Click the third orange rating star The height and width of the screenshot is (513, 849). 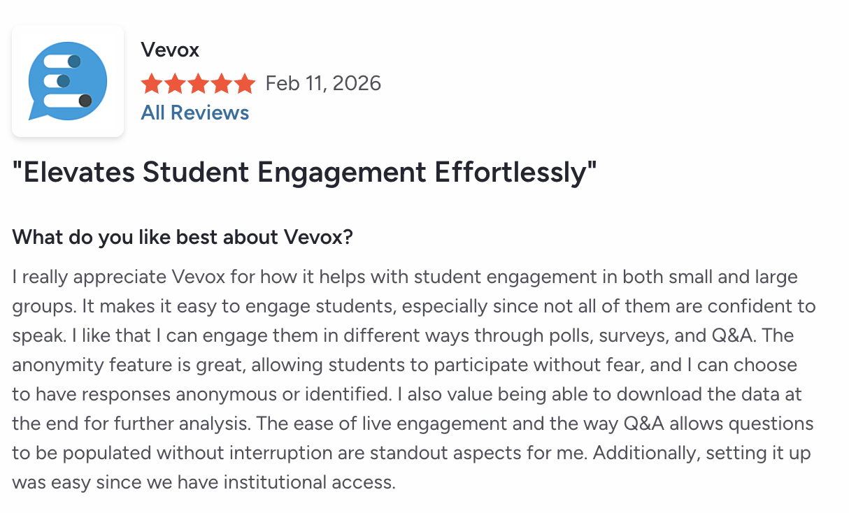(198, 85)
